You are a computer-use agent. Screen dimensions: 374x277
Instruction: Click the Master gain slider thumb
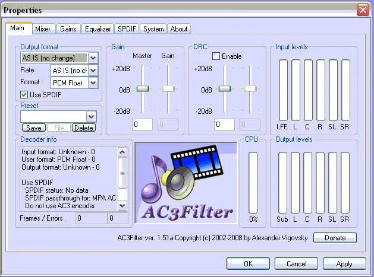143,89
